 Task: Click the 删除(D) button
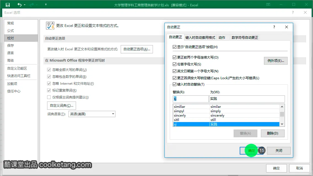pos(272,133)
